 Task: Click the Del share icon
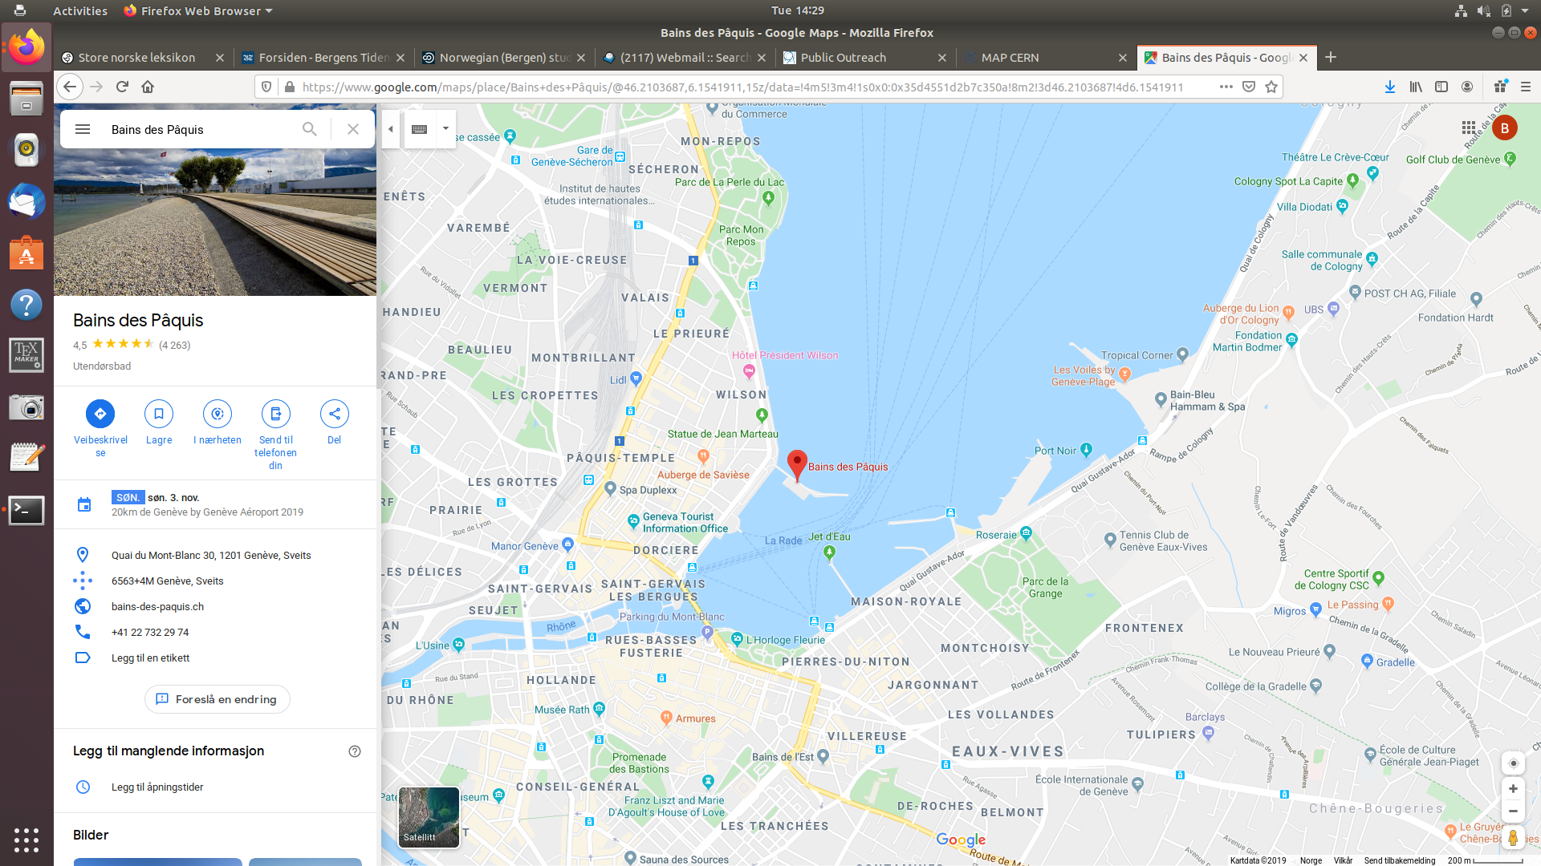pyautogui.click(x=335, y=414)
